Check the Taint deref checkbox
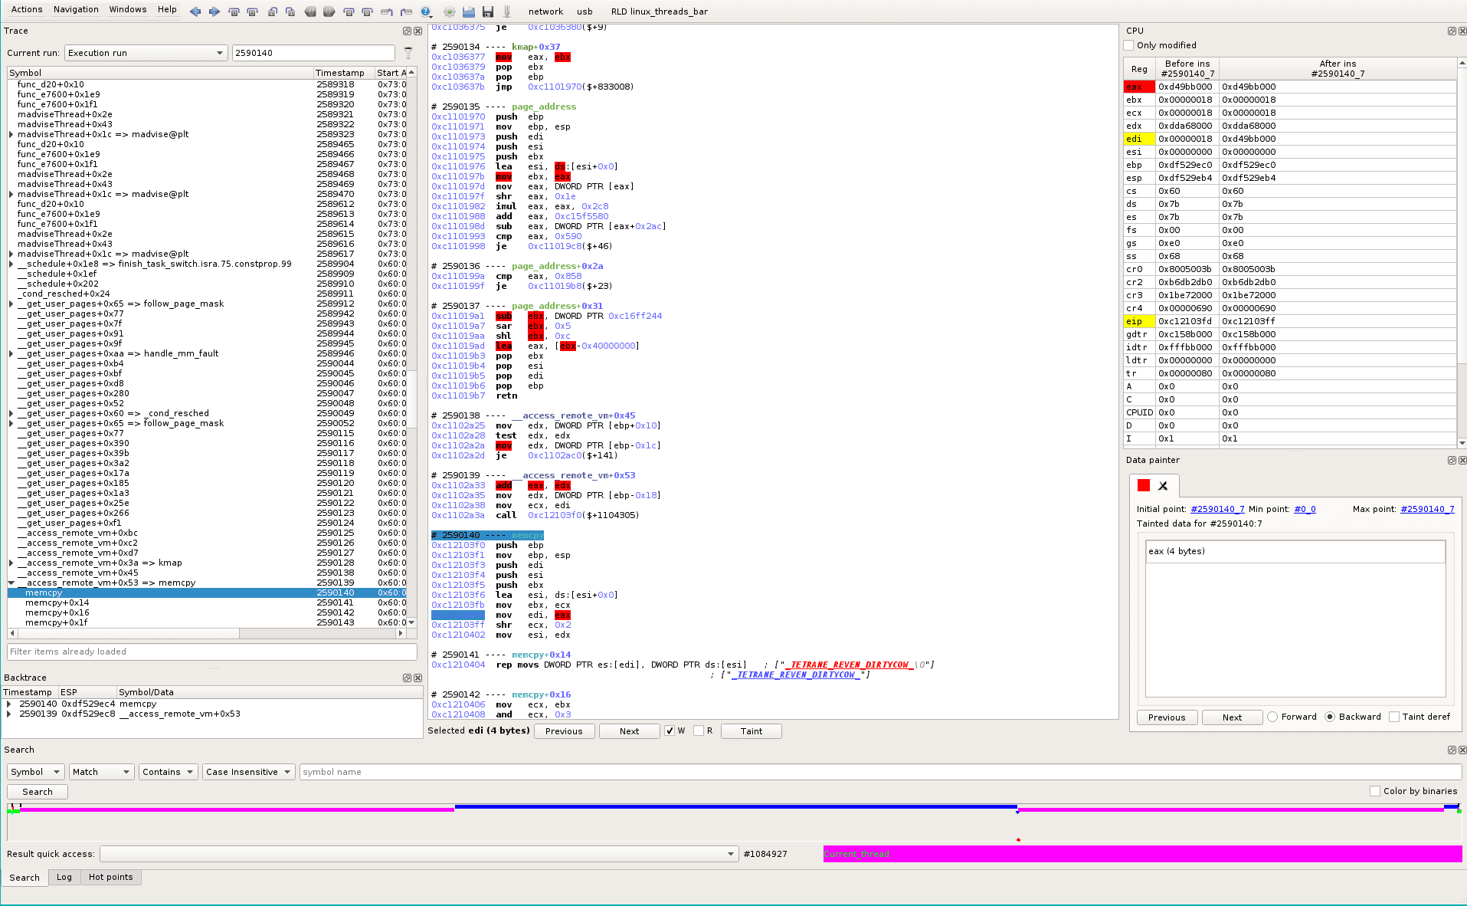 [1394, 717]
